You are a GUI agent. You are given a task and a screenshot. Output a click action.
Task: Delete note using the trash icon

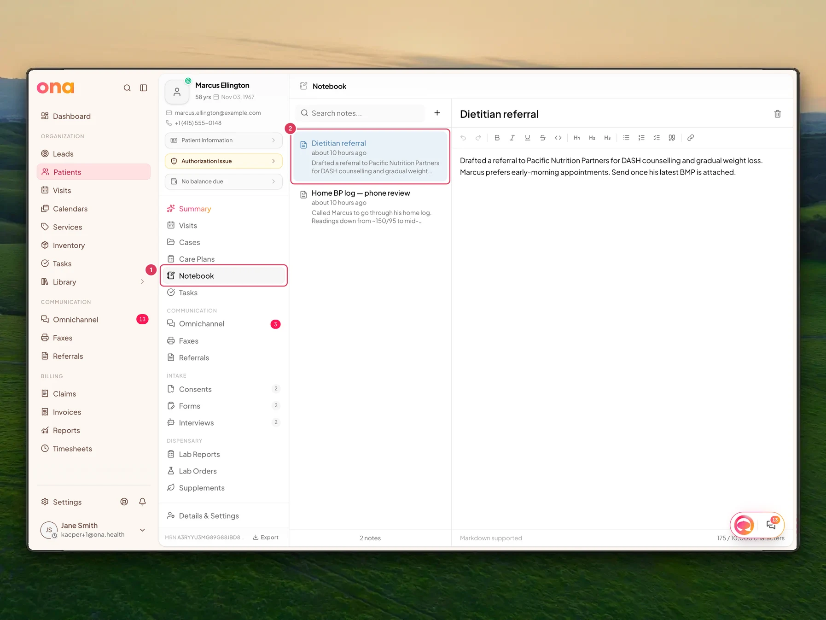(778, 114)
